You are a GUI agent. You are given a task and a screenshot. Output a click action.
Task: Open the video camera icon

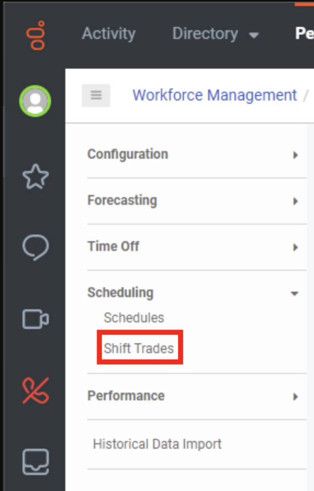click(36, 319)
